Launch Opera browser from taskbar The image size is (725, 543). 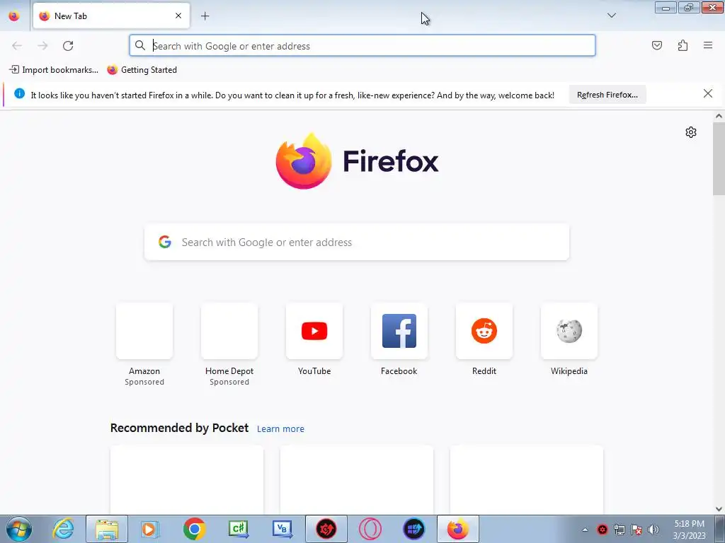pyautogui.click(x=370, y=529)
